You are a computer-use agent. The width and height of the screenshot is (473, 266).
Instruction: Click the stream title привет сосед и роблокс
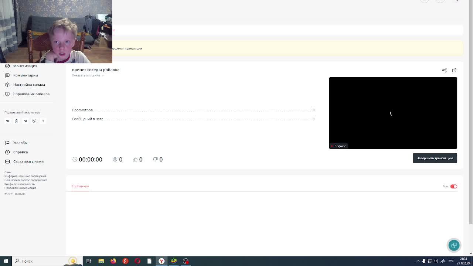pos(95,70)
